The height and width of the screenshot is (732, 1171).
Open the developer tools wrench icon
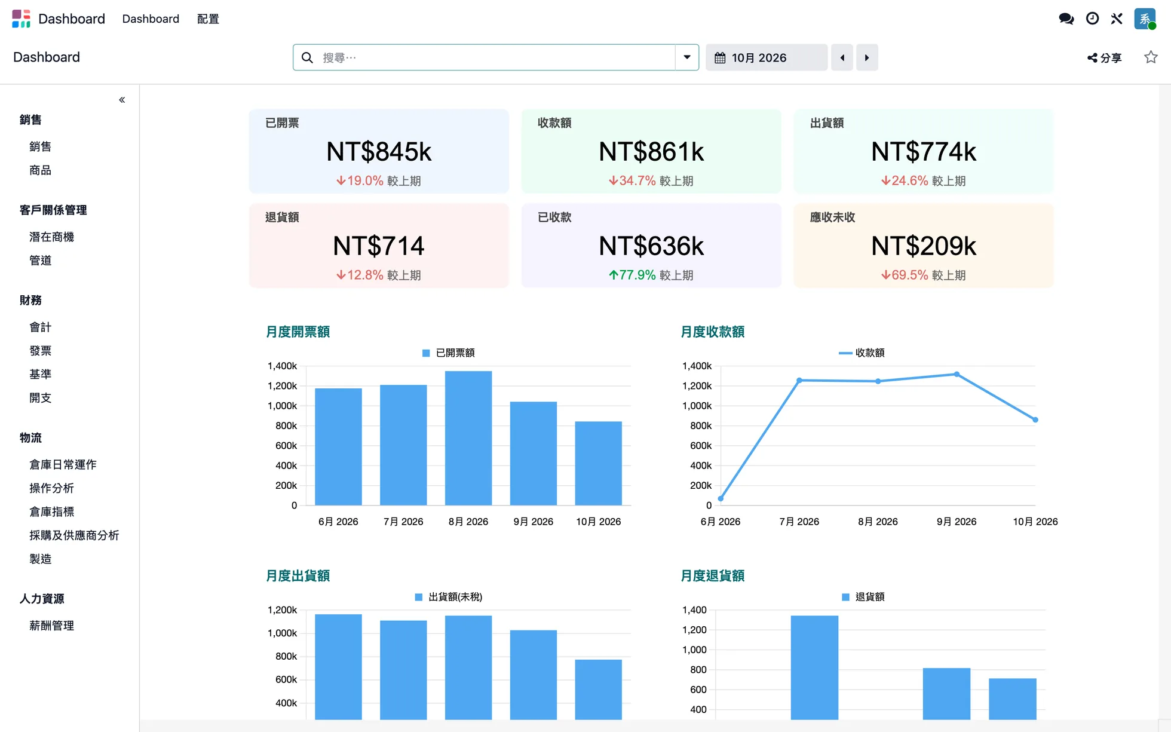click(1117, 19)
